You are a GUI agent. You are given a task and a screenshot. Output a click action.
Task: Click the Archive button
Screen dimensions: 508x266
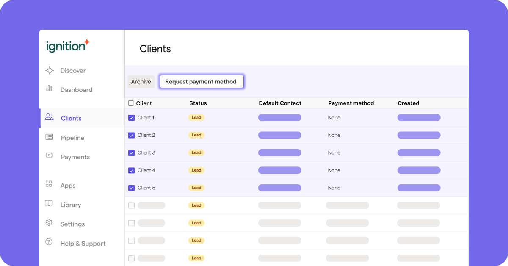[x=141, y=81]
